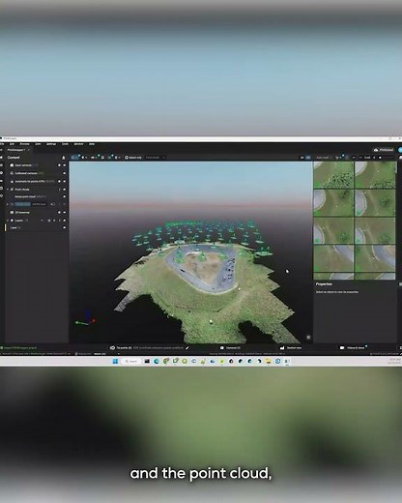Click the Windows taskbar Search box

click(x=131, y=361)
